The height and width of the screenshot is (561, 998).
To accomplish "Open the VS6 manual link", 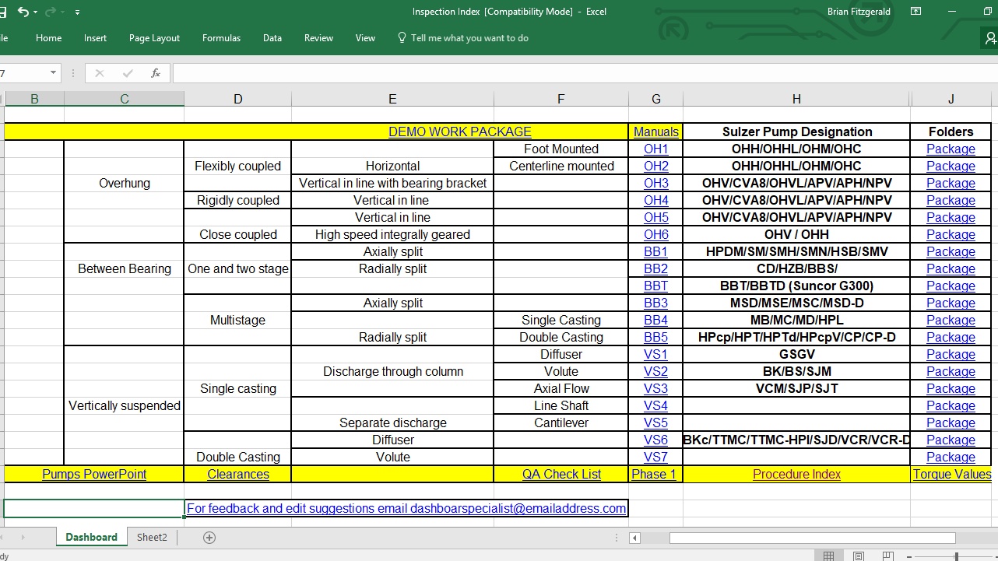I will pyautogui.click(x=656, y=440).
